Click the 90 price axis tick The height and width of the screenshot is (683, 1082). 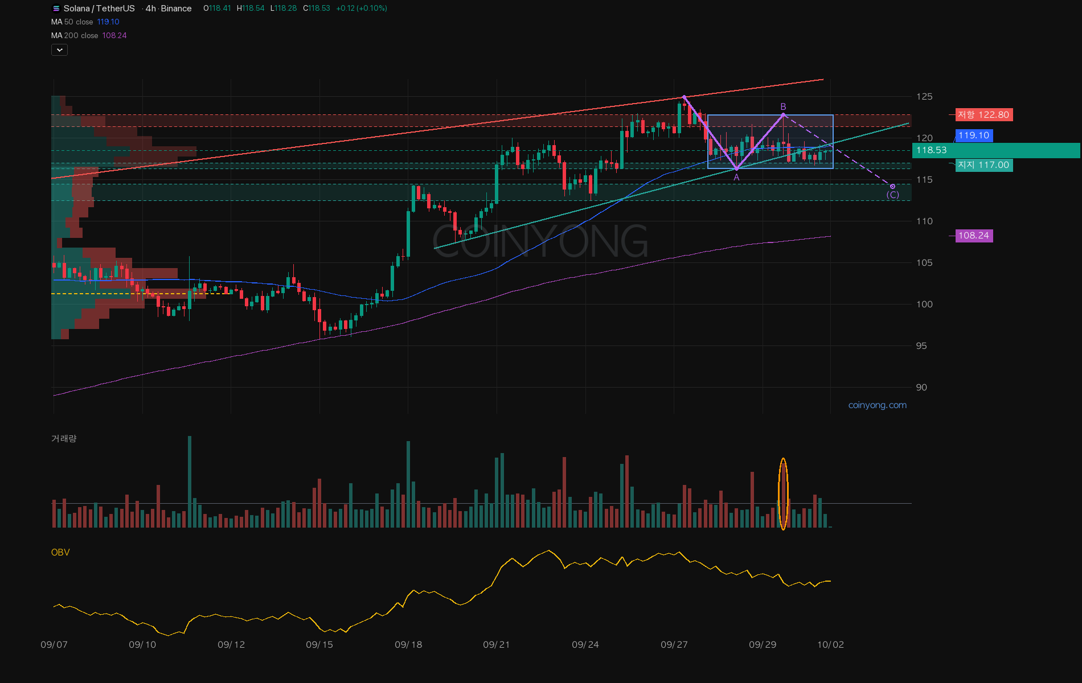click(921, 388)
